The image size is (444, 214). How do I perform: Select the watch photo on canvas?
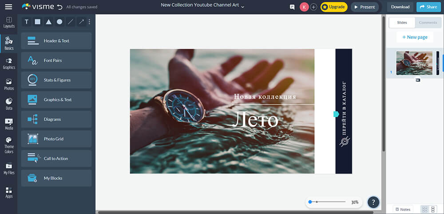[x=222, y=111]
